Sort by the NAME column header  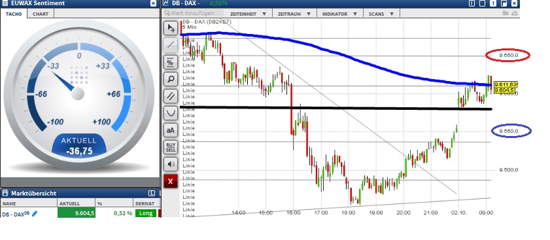tap(29, 203)
